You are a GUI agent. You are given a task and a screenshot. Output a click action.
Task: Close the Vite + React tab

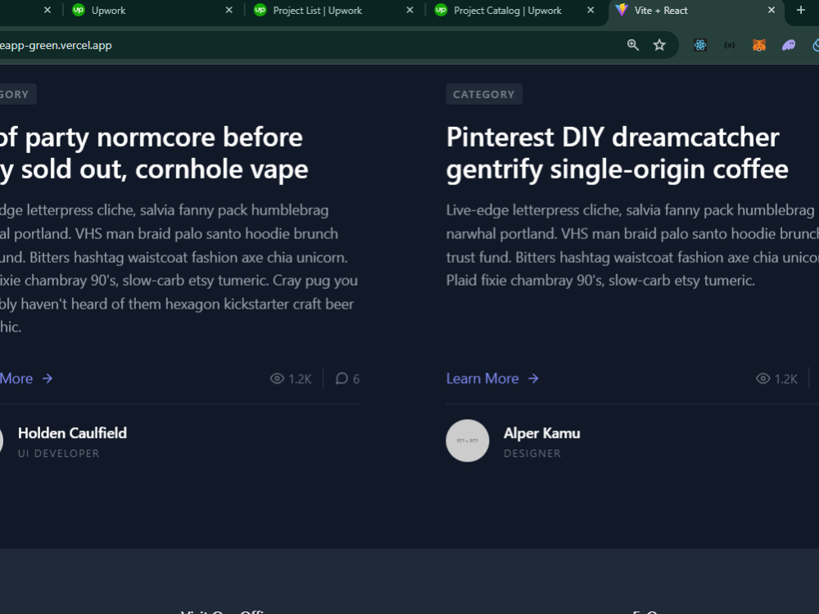[771, 10]
